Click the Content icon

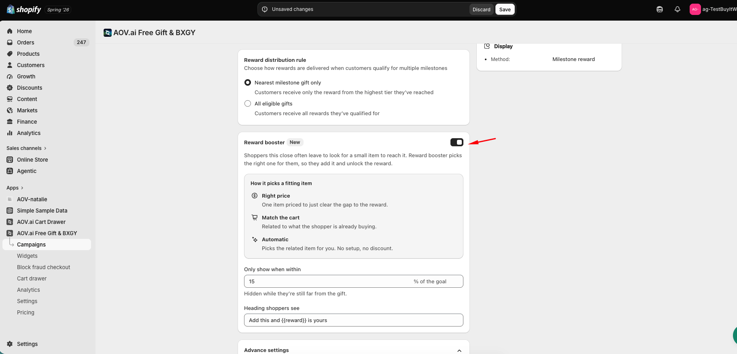pyautogui.click(x=10, y=99)
